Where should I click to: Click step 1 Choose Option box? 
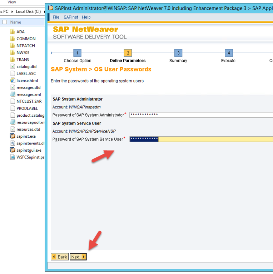point(77,53)
